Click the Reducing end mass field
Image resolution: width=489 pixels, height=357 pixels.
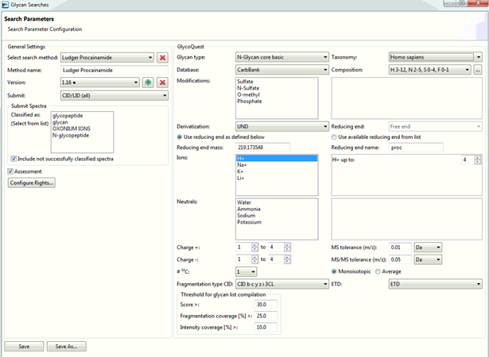pos(263,148)
